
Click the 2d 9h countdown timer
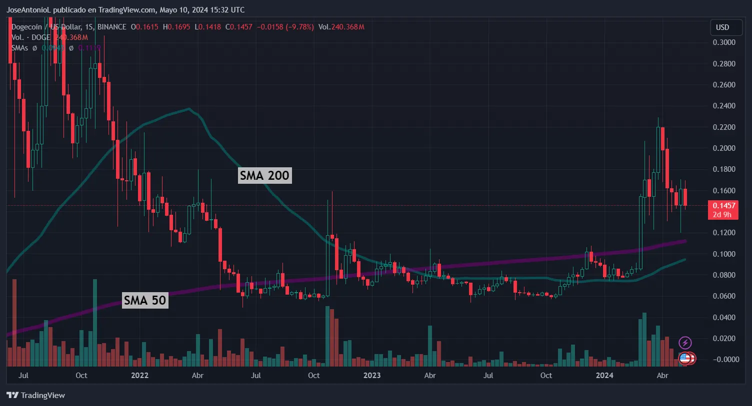[x=722, y=214]
